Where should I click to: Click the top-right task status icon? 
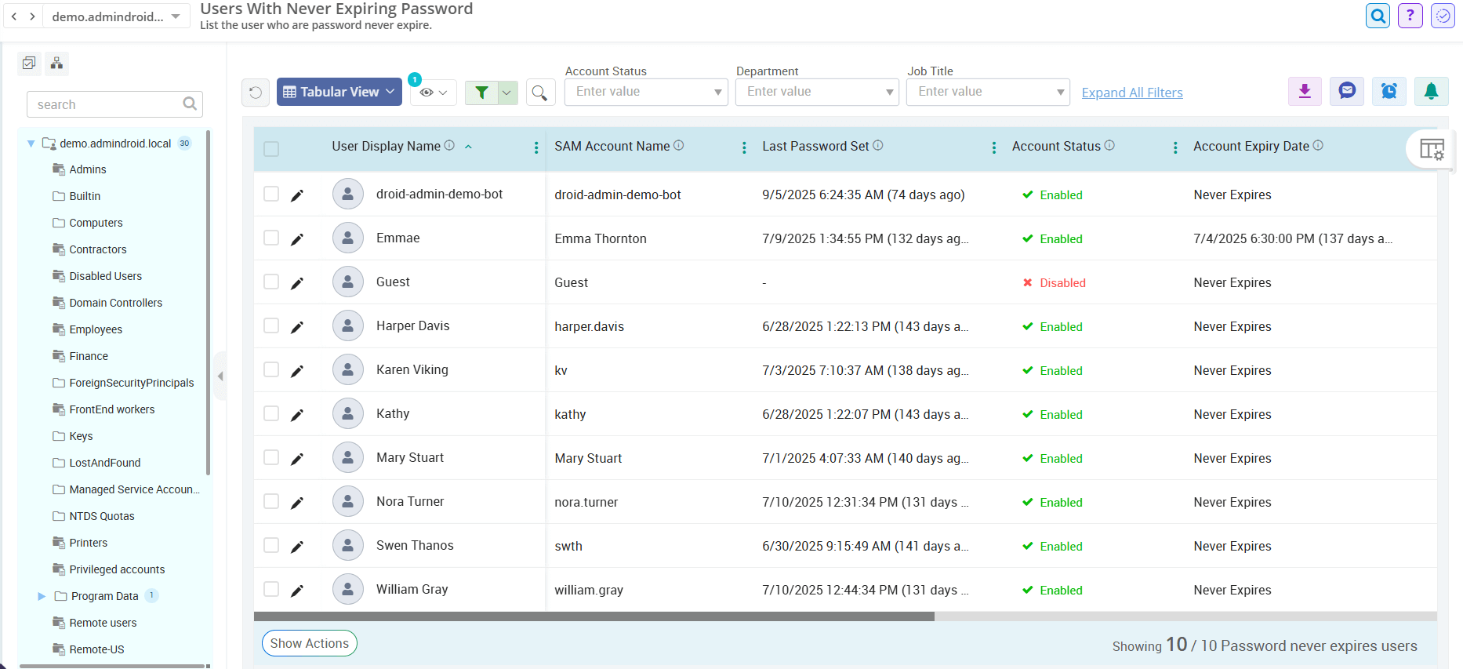point(1443,16)
